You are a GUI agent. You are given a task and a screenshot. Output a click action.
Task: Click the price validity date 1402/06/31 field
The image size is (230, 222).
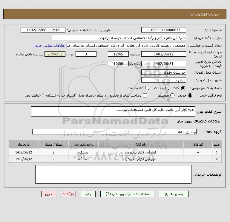[164, 63]
